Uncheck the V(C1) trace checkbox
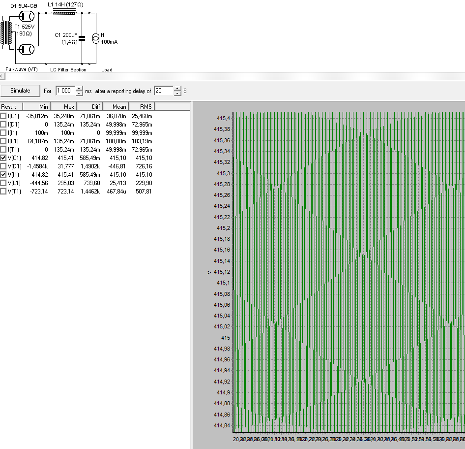The image size is (465, 449). [x=3, y=158]
